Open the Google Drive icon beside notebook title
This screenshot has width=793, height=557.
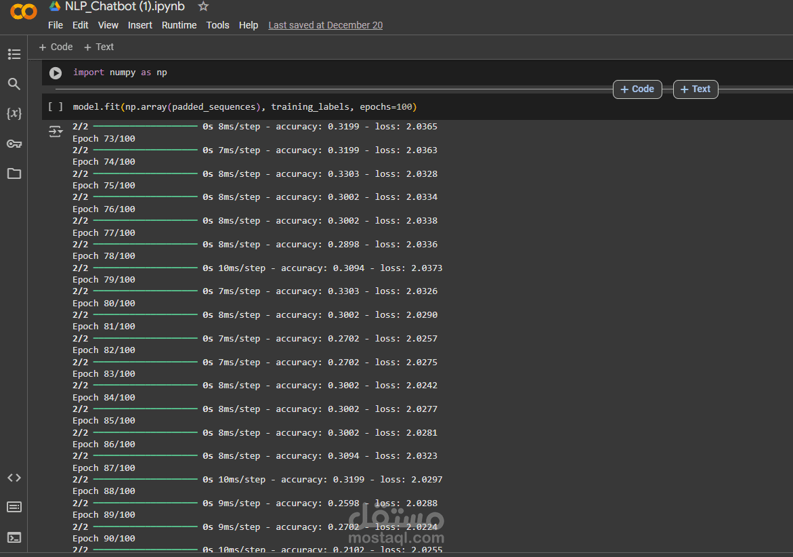(55, 6)
